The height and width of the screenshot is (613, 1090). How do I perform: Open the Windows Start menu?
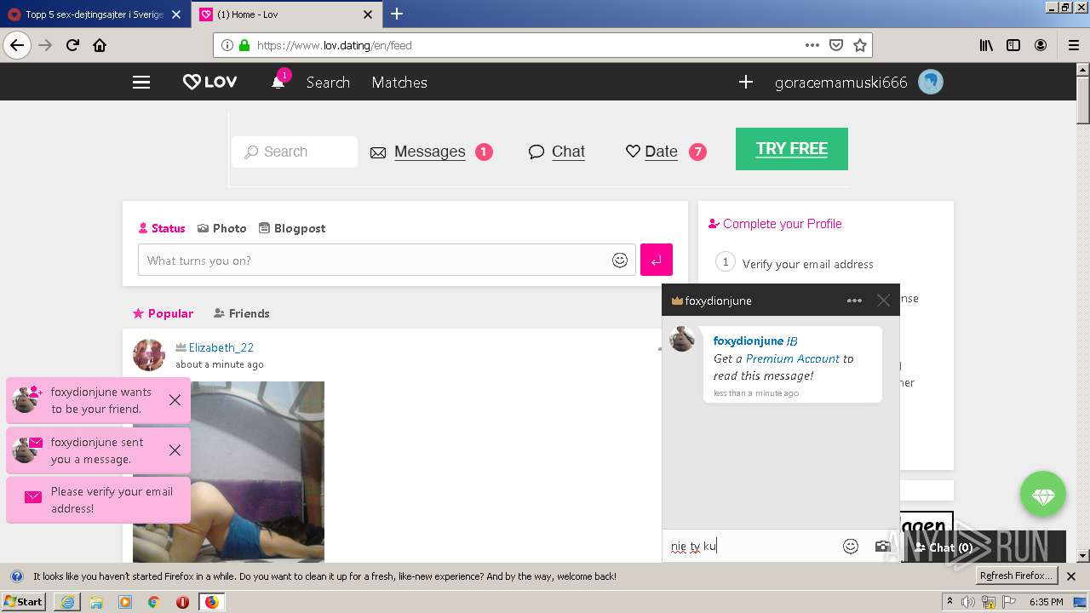coord(24,601)
